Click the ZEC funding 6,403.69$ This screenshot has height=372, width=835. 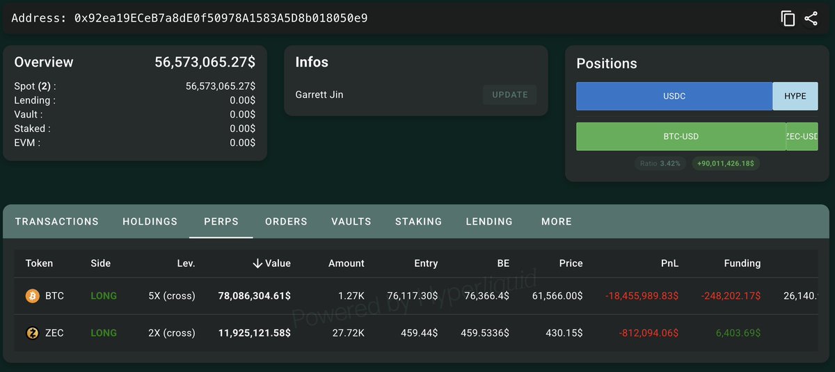pos(738,333)
